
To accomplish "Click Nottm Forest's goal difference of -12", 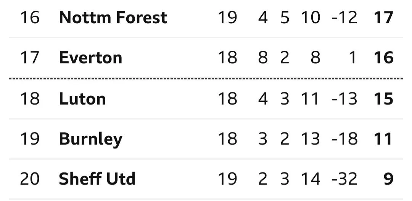I will [x=344, y=18].
